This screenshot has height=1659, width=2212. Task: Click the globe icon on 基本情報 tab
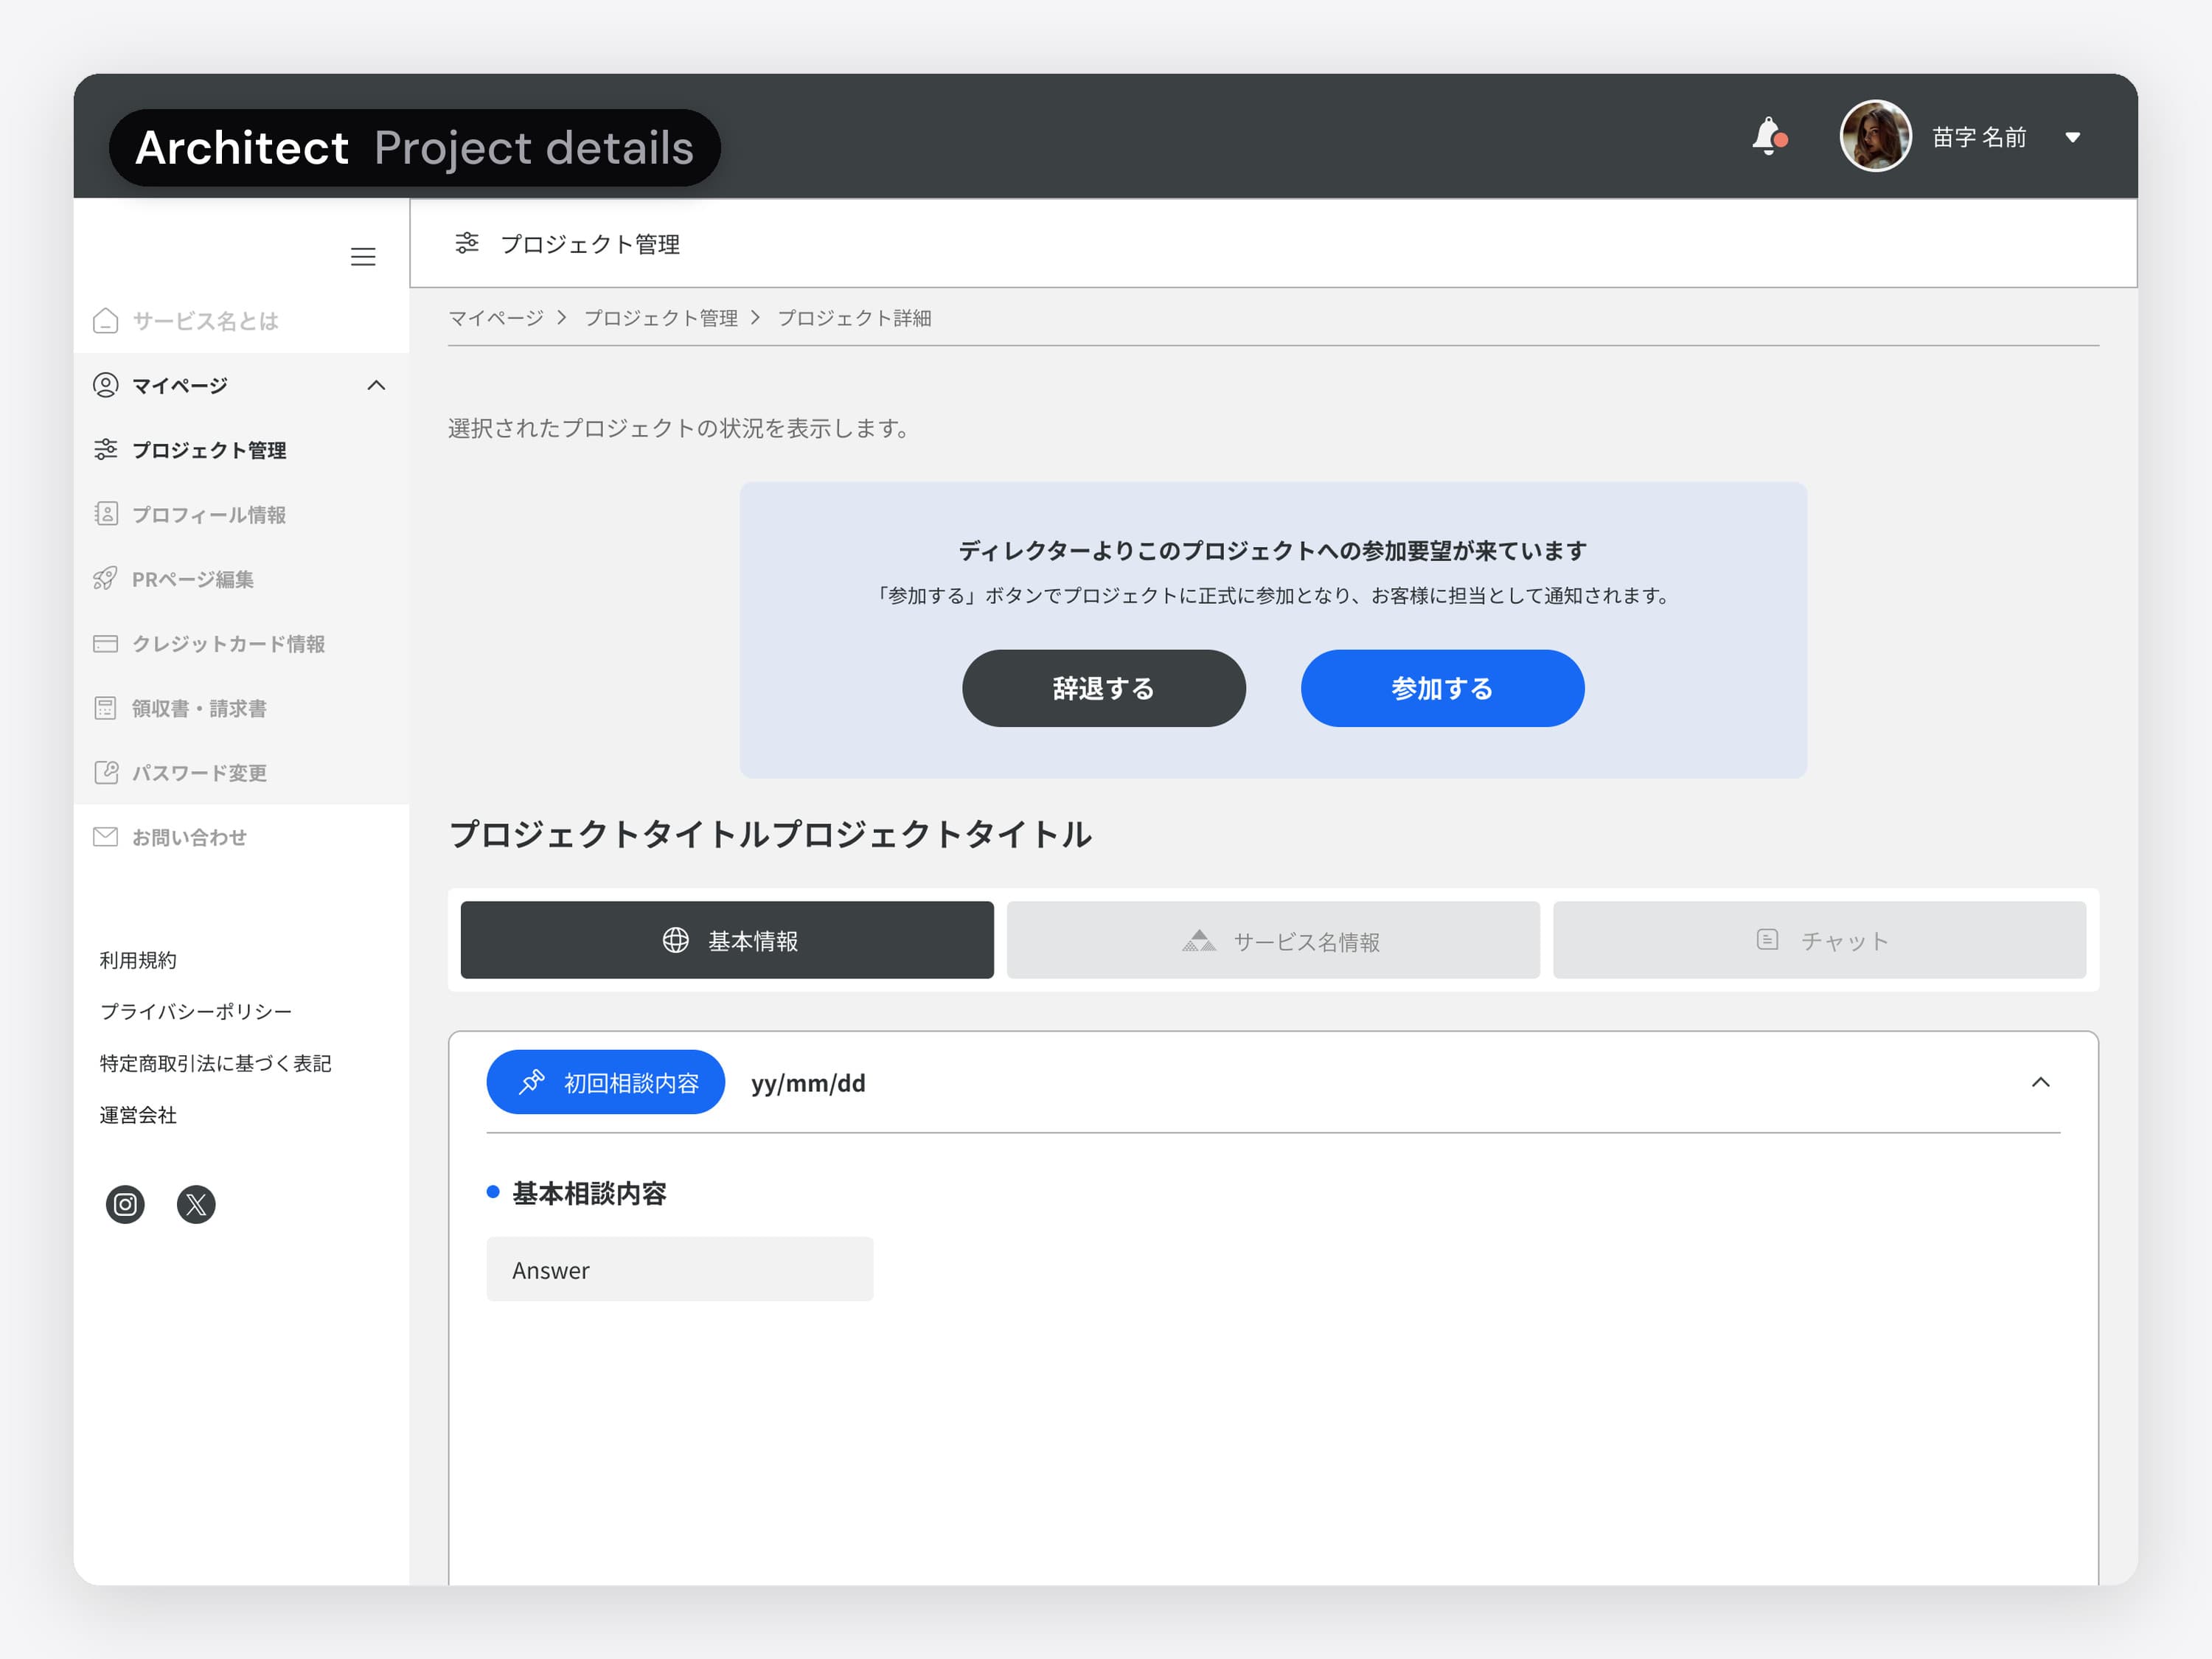676,940
